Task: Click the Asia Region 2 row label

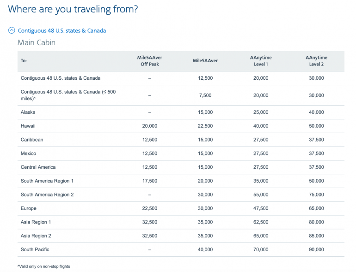Action: pyautogui.click(x=36, y=236)
